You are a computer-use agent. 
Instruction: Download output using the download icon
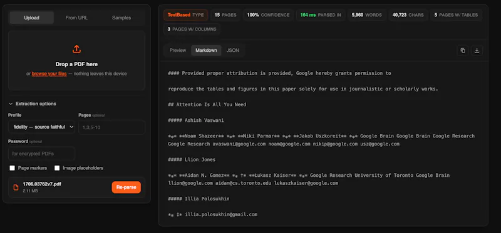[477, 51]
